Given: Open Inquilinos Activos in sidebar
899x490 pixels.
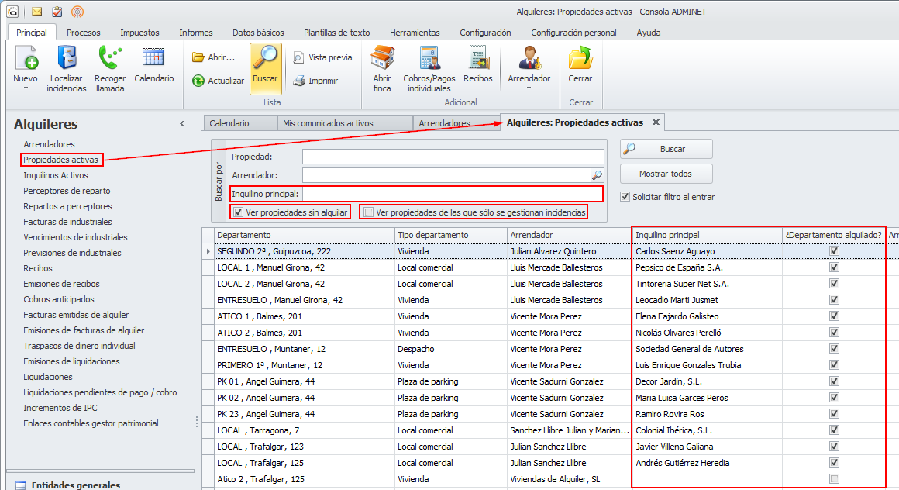Looking at the screenshot, I should [x=56, y=175].
